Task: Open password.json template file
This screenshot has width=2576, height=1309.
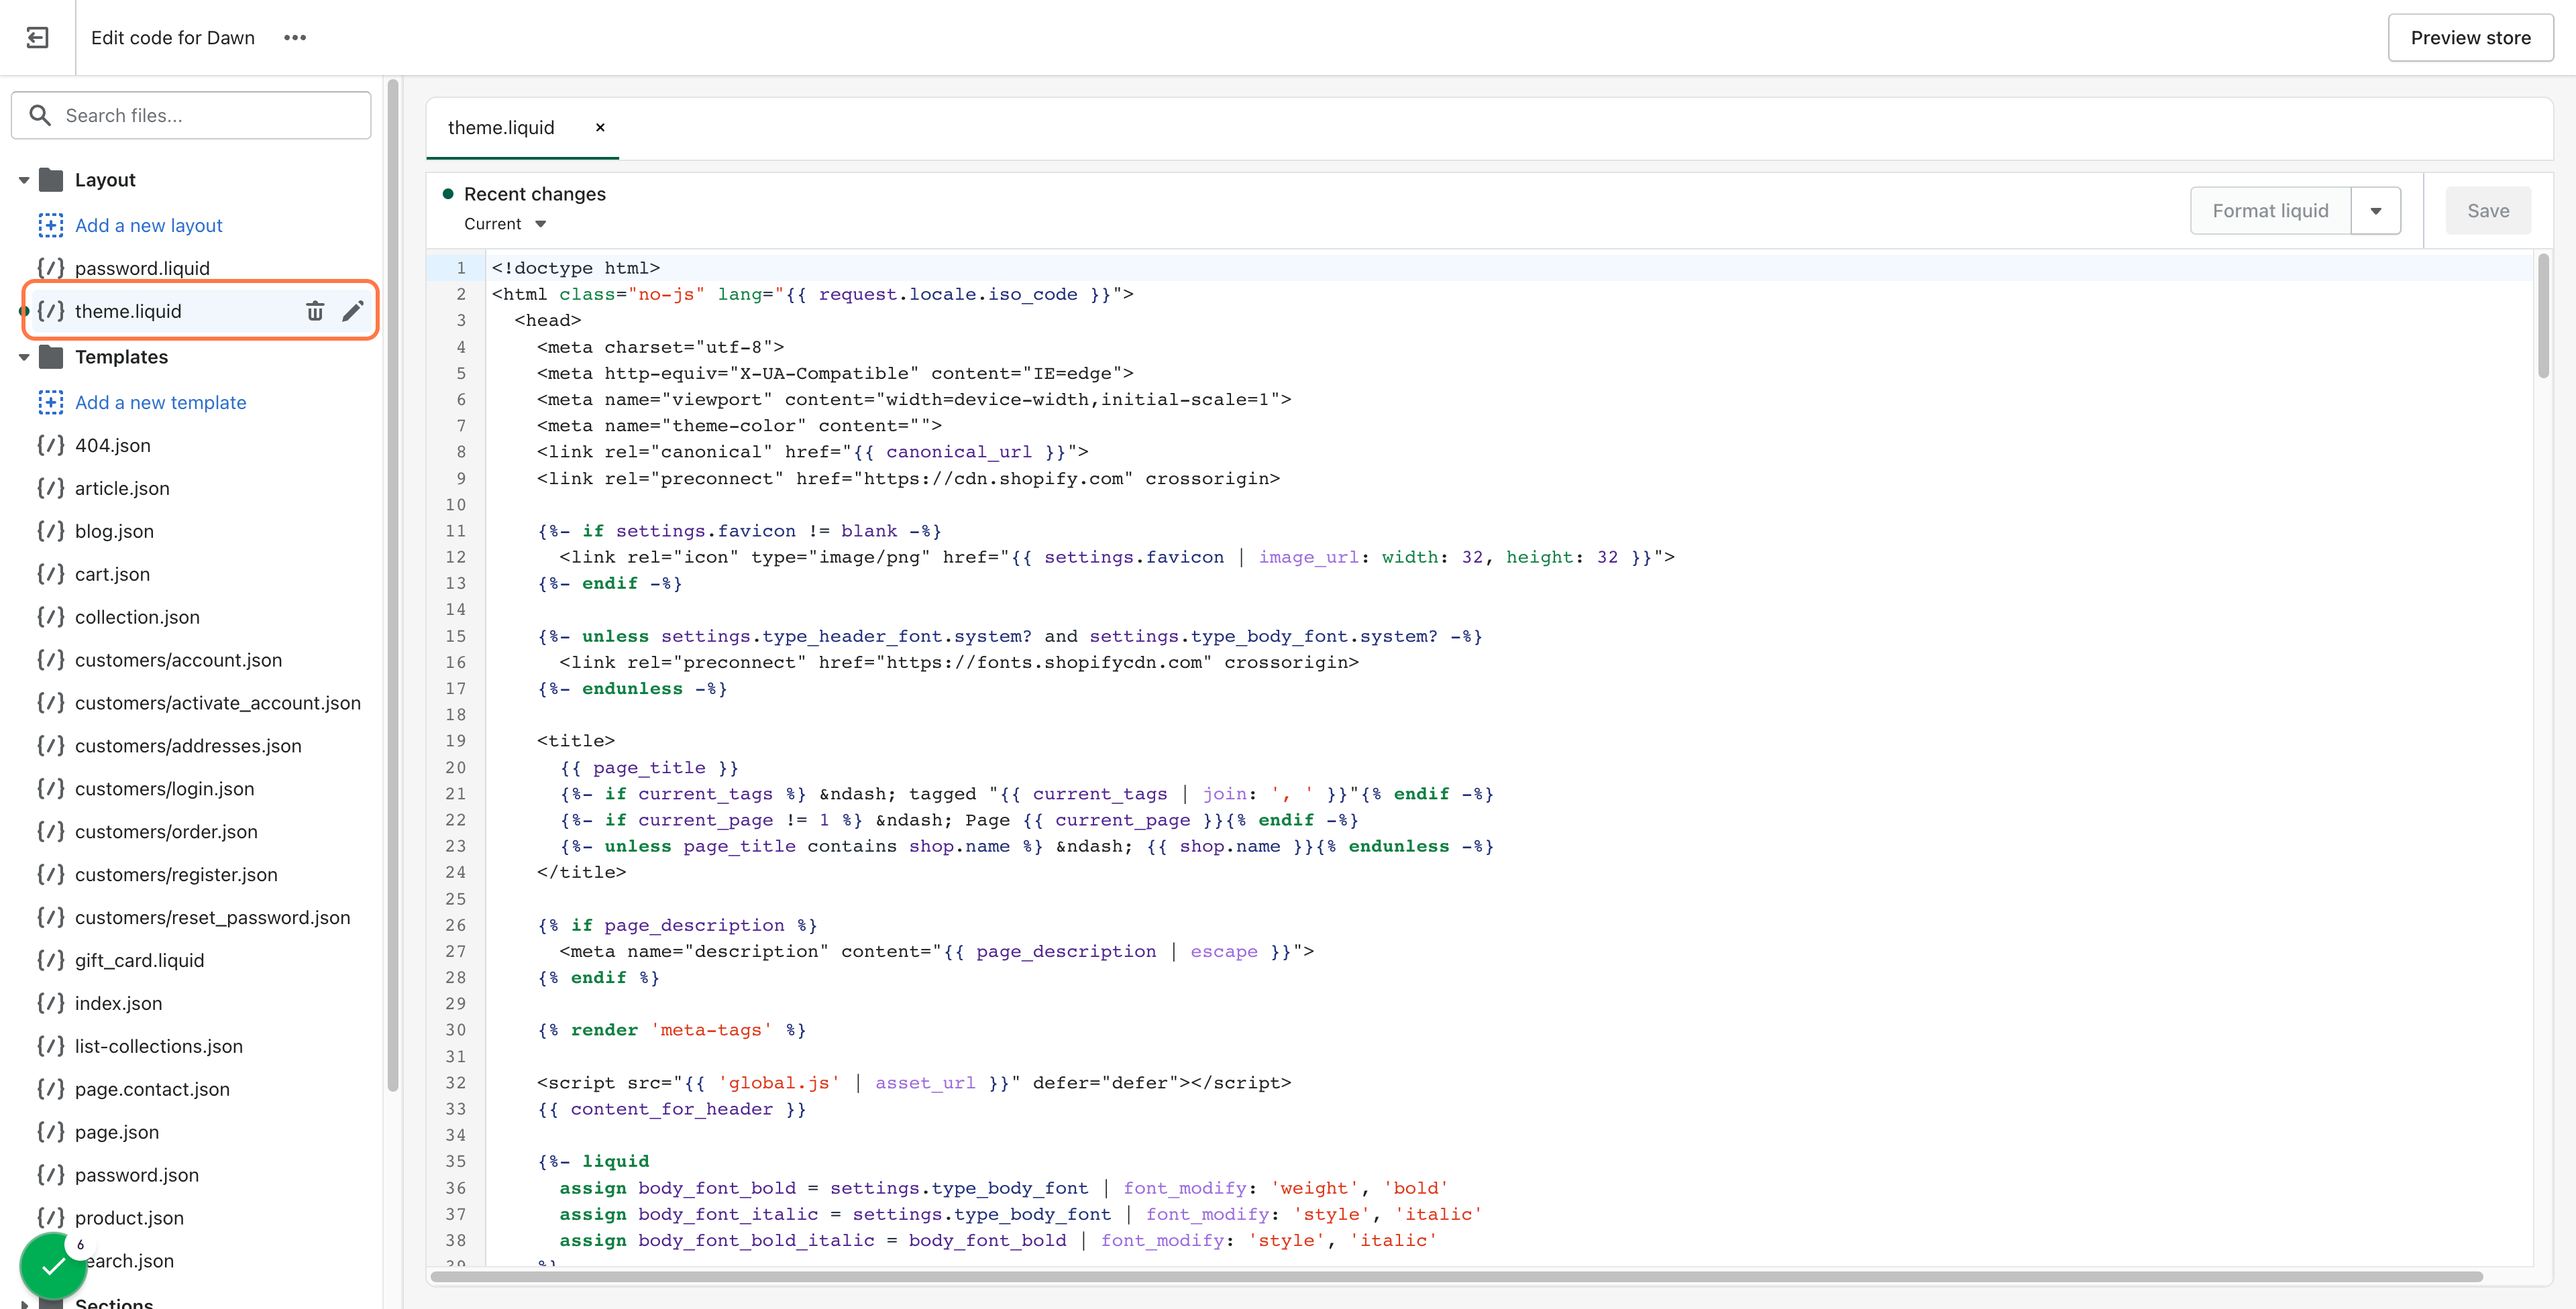Action: point(137,1175)
